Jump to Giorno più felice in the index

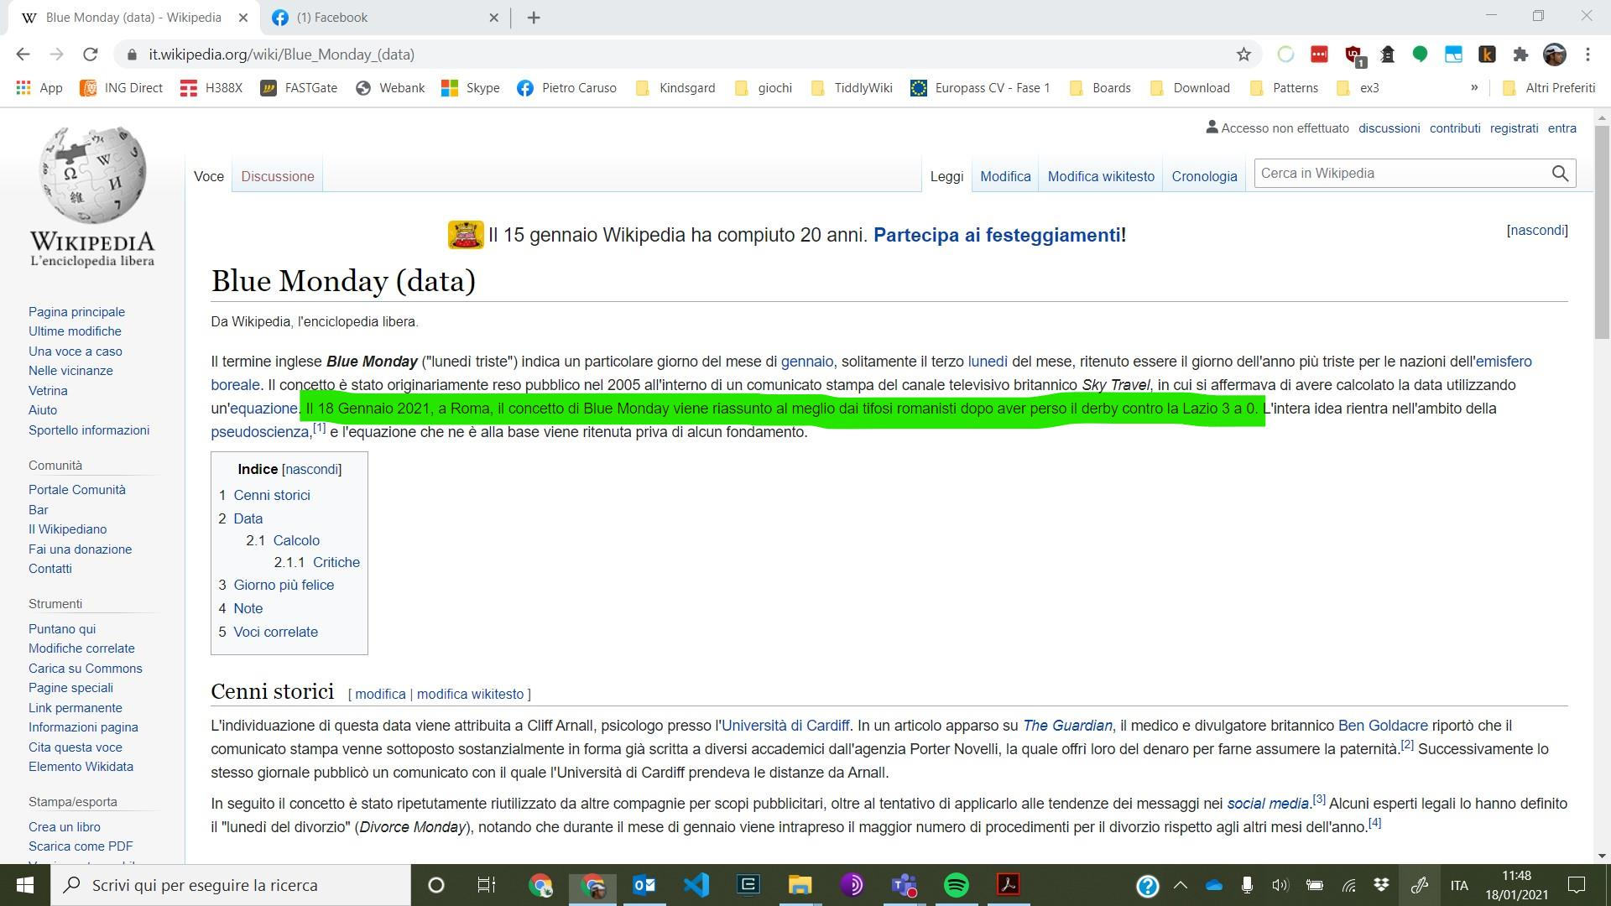(x=284, y=585)
